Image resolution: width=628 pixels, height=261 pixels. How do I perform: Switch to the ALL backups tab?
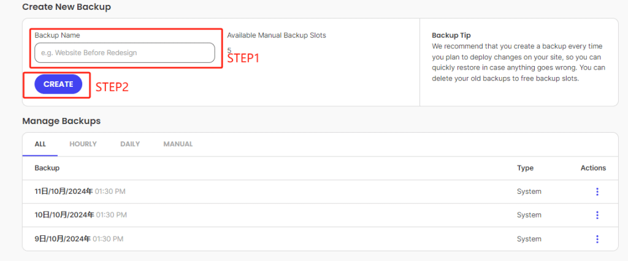(40, 144)
